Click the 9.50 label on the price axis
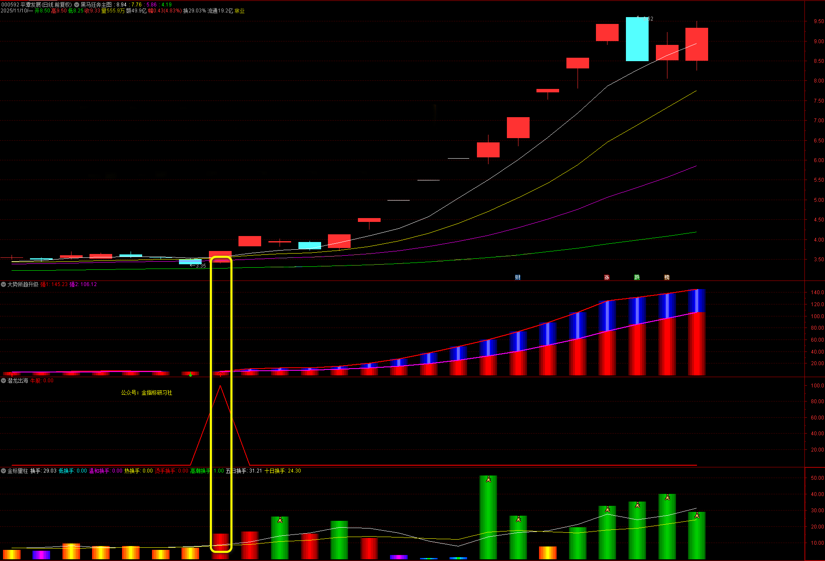This screenshot has height=561, width=825. coord(818,21)
